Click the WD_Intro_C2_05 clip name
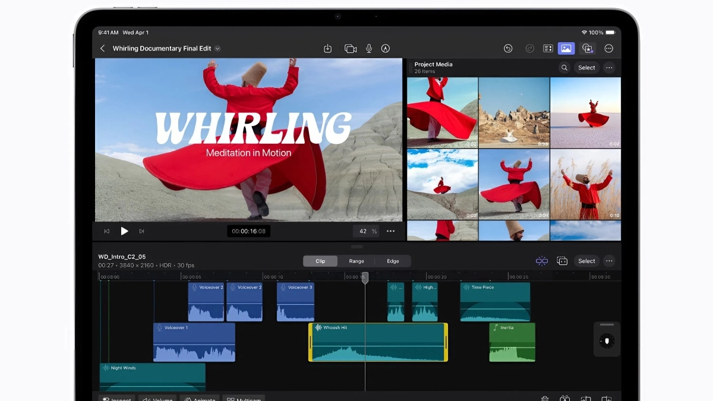713x401 pixels. pos(122,257)
